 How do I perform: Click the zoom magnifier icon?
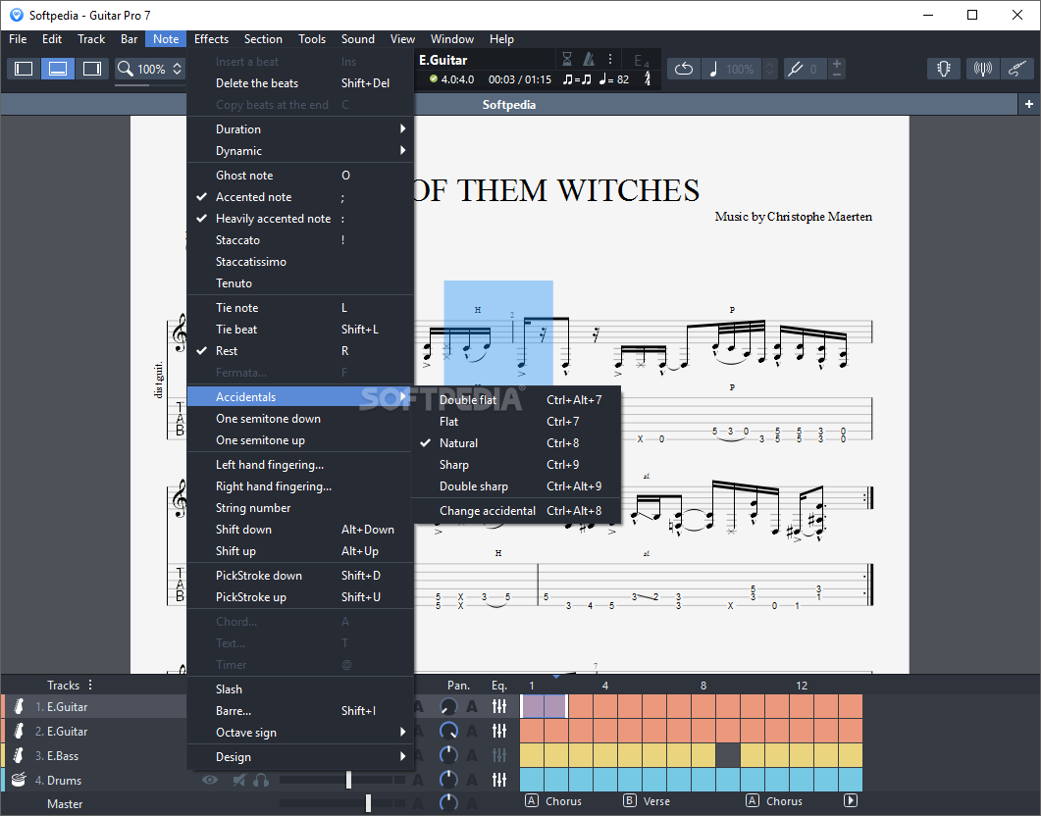pos(126,69)
